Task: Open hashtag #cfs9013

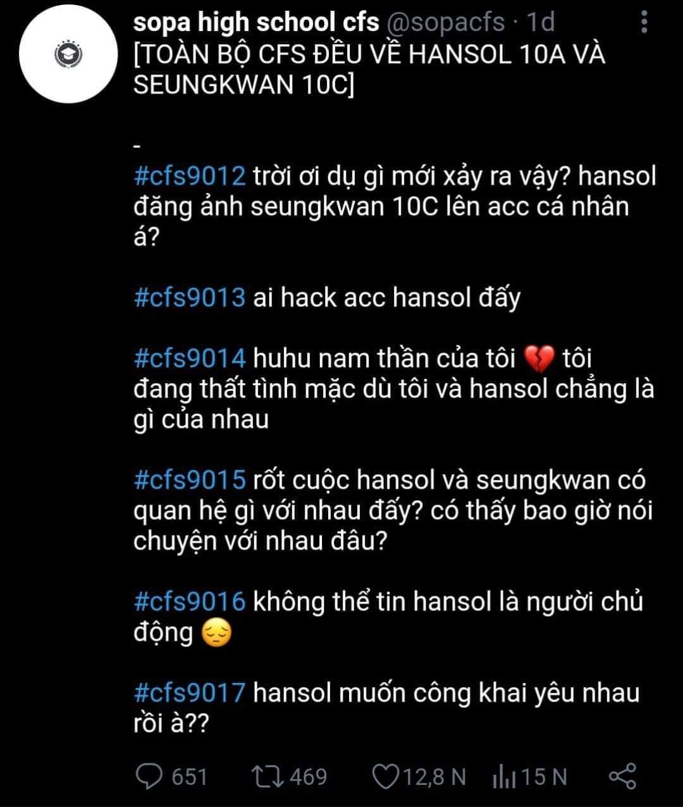Action: [189, 297]
